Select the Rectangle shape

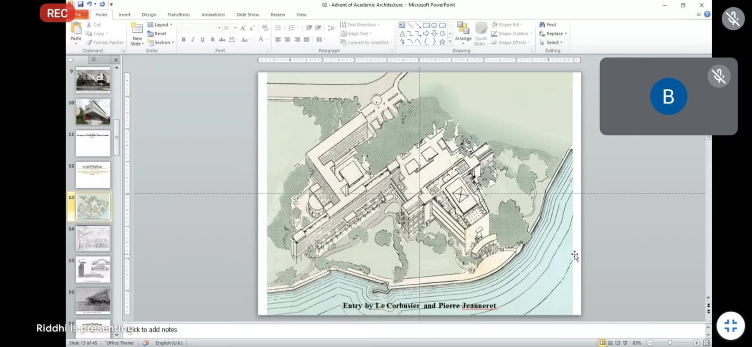pyautogui.click(x=426, y=25)
